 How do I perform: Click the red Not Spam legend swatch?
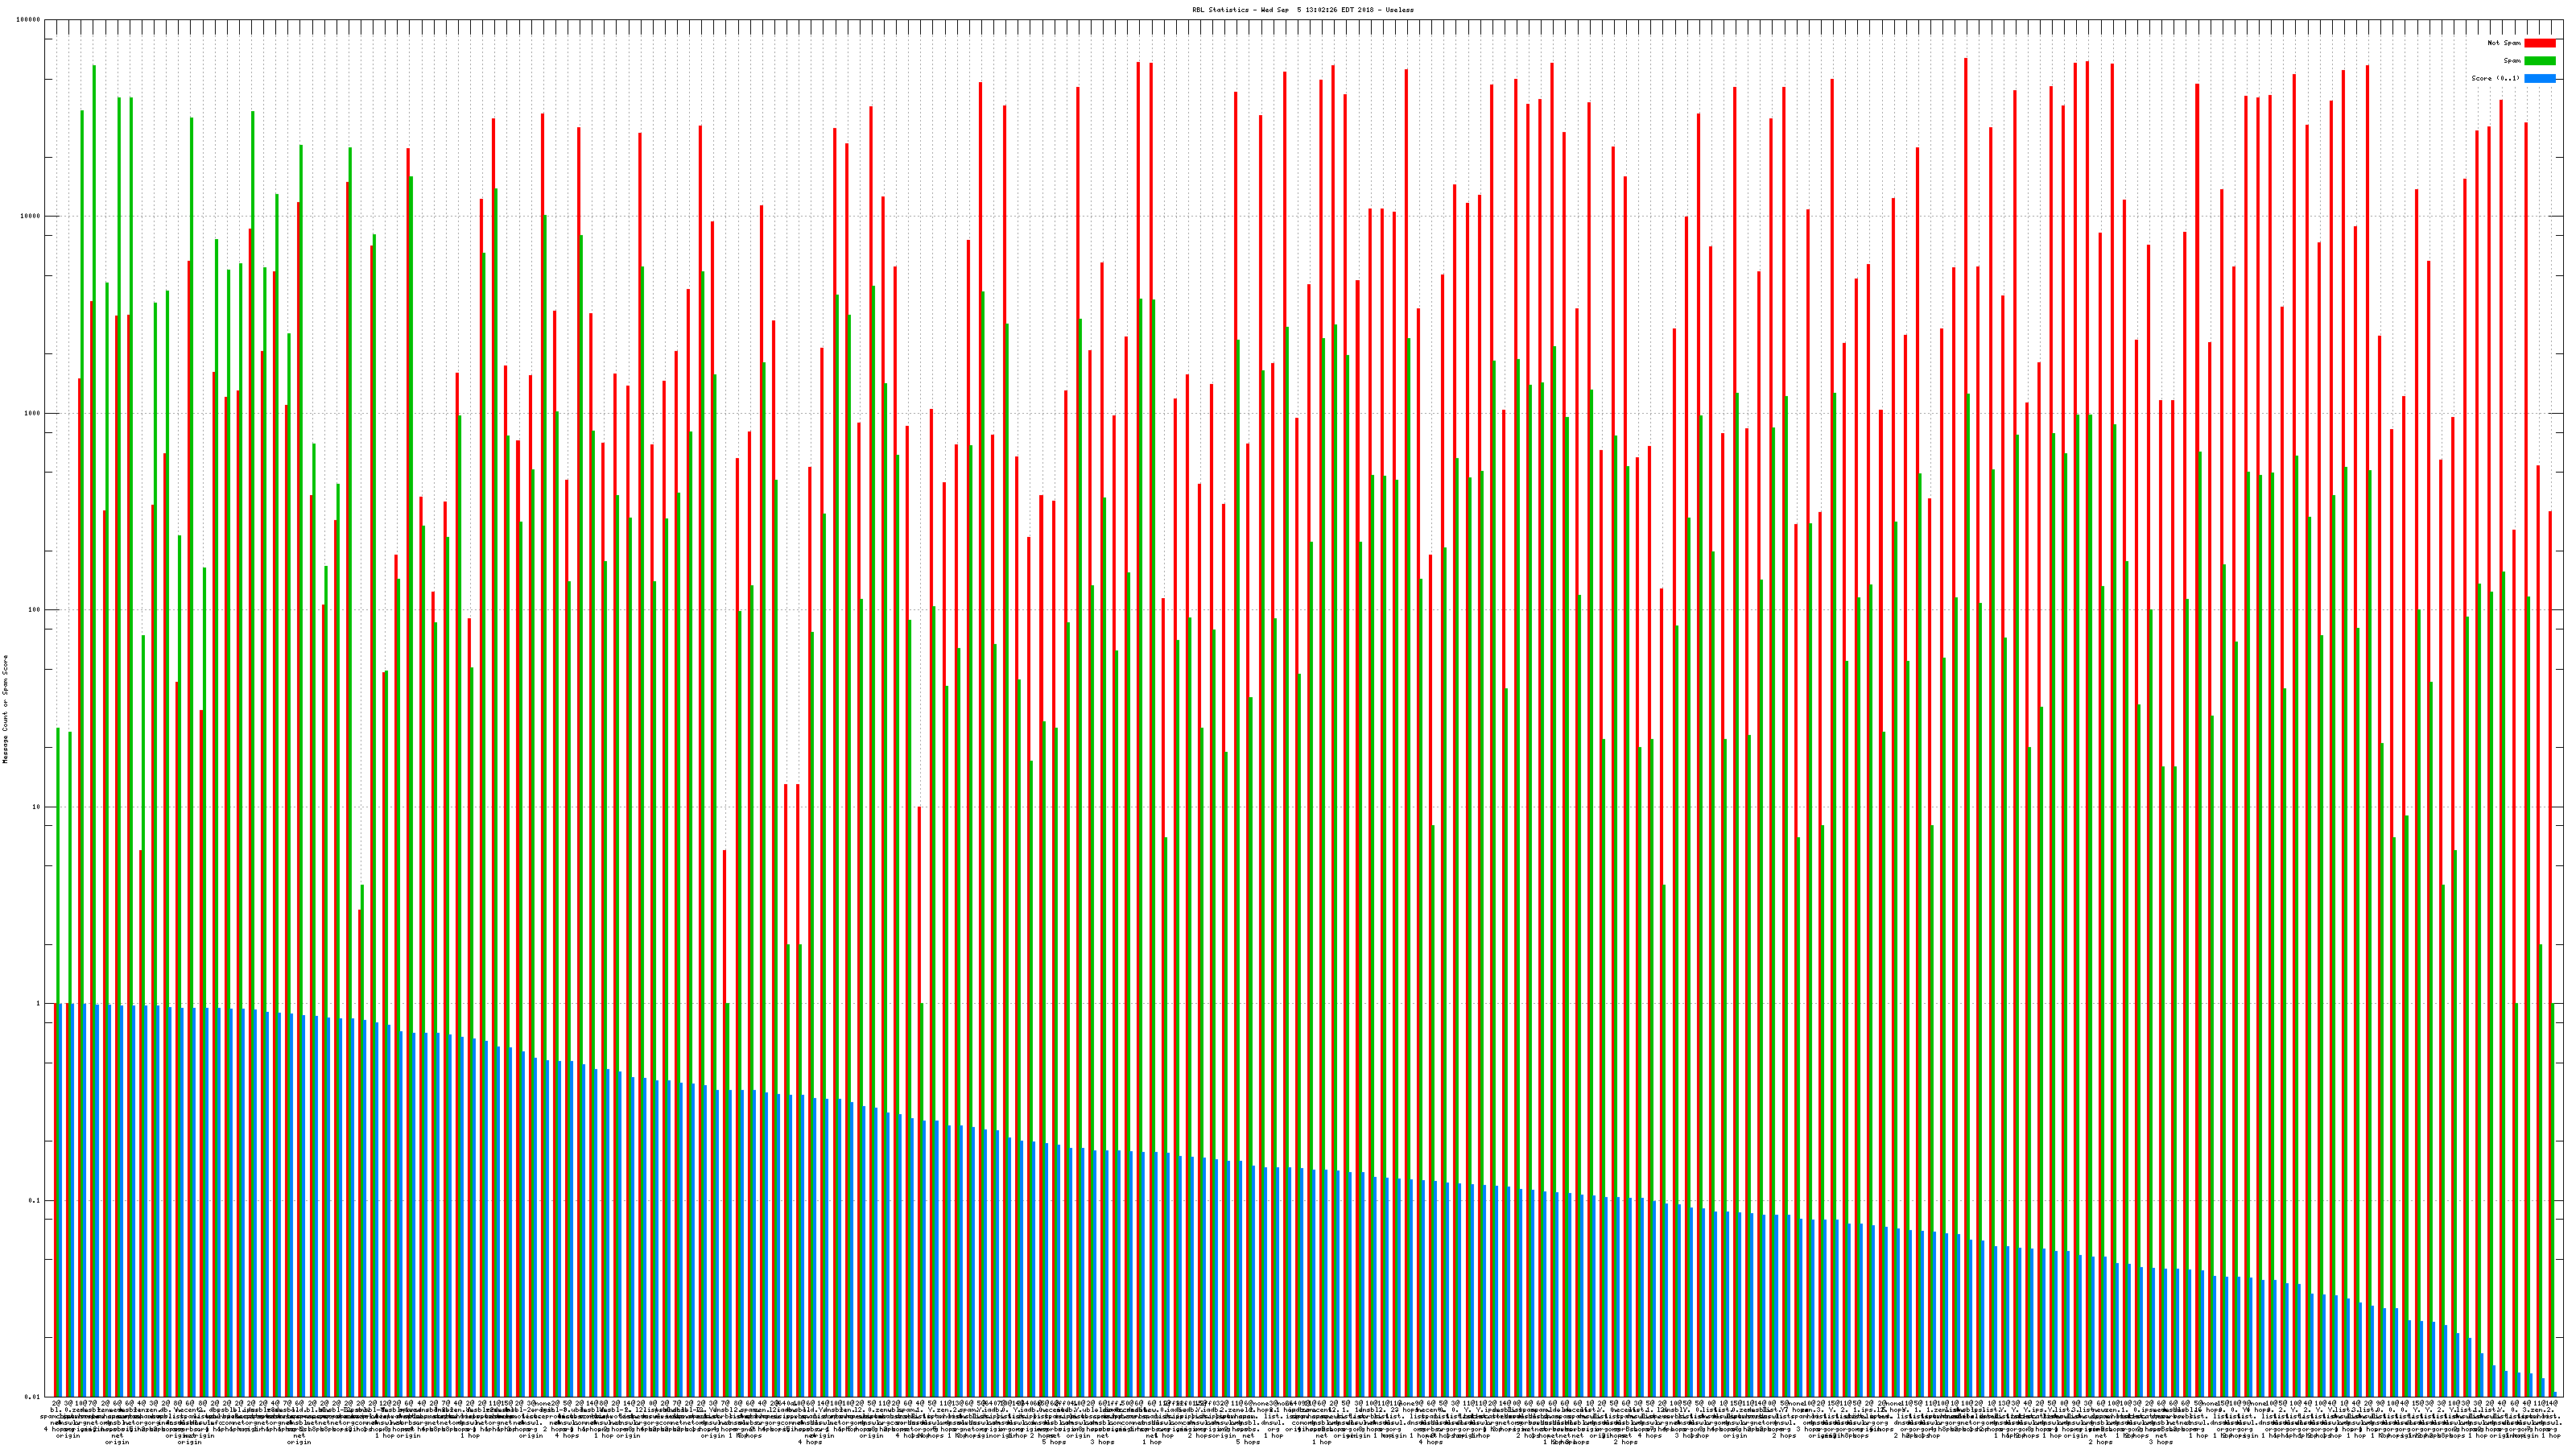pos(2539,43)
